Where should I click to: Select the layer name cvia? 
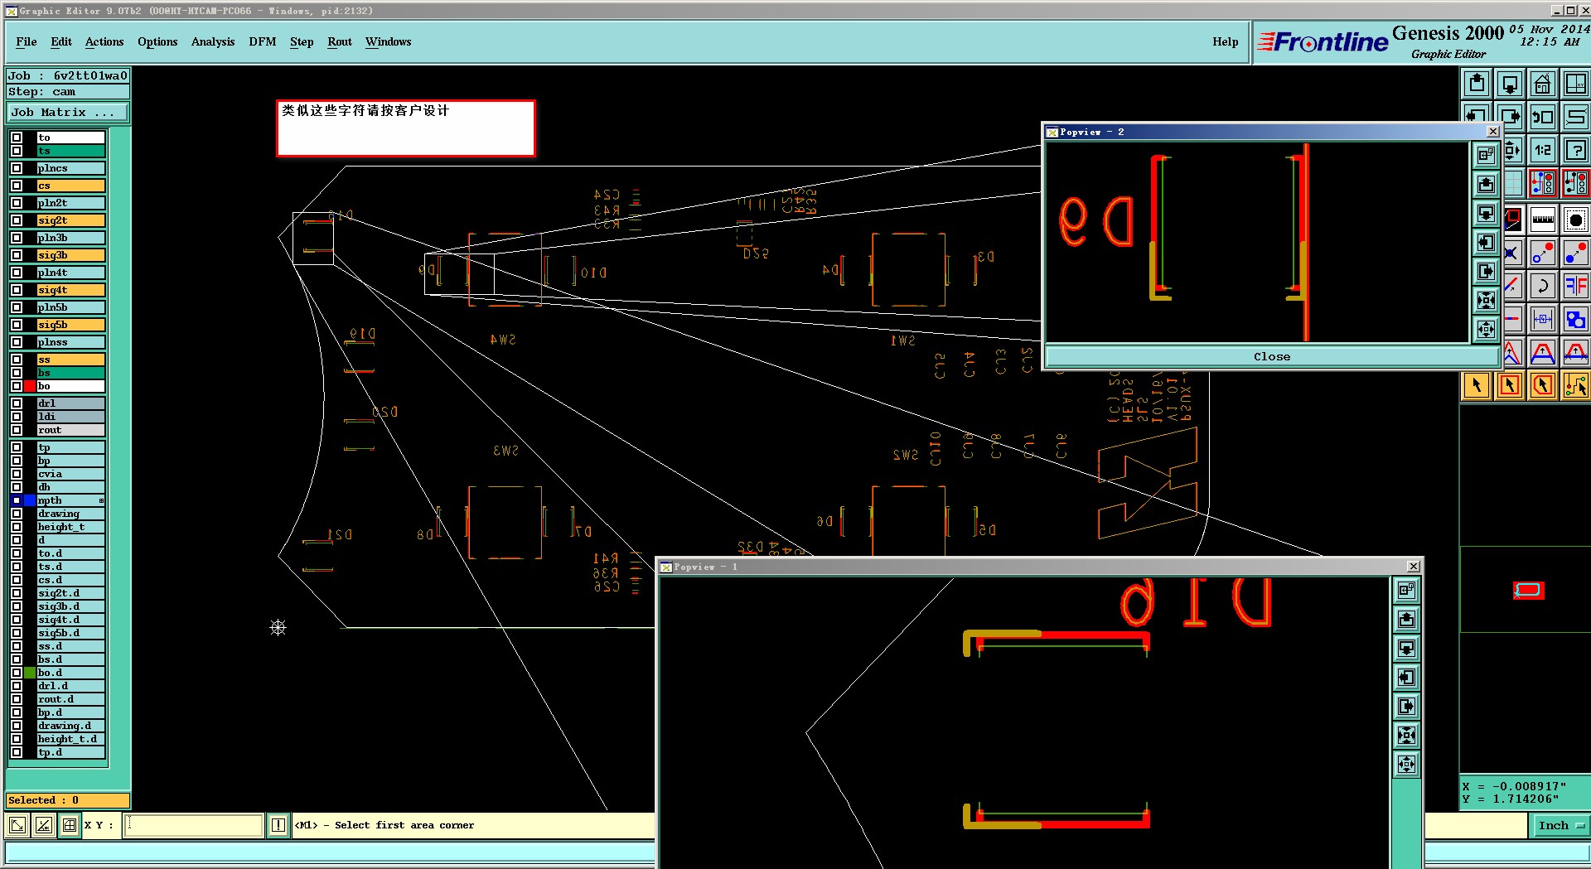(x=70, y=474)
